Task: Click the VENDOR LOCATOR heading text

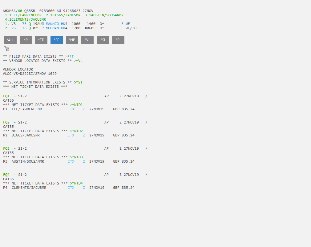Action: 18,69
